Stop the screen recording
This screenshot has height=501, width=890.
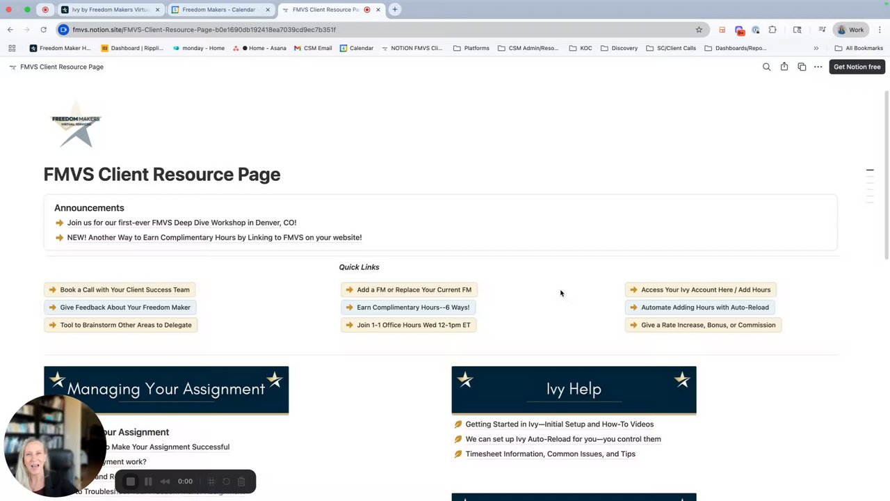click(131, 482)
